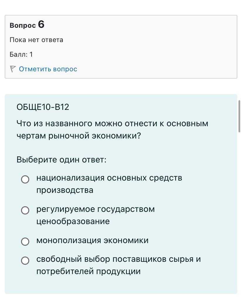Viewport: 242px width, 303px height.
Task: Click the Балл: 1 score label
Action: coord(21,54)
